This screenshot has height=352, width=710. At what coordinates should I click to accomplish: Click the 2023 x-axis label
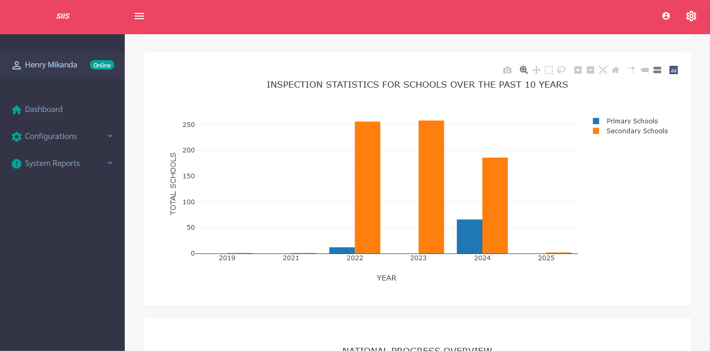[x=418, y=258]
